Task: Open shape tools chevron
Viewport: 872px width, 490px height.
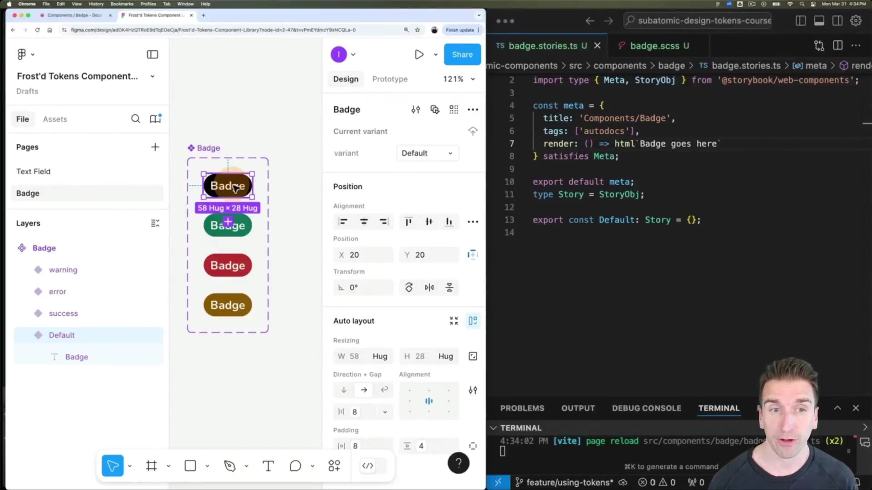Action: (x=207, y=466)
